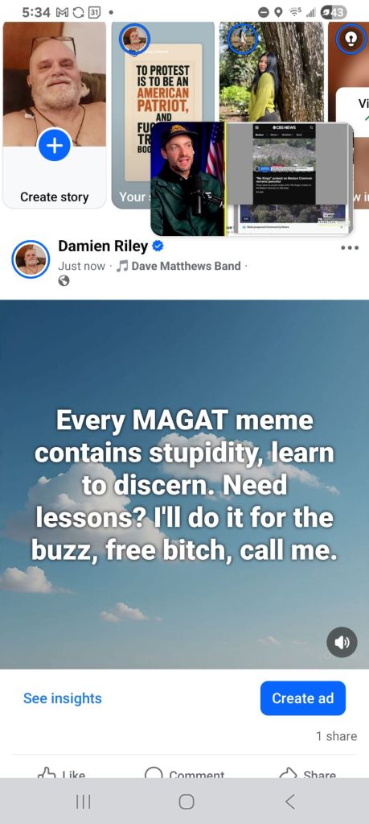369x824 pixels.
Task: Tap the music note icon beside Dave Matthews Band
Action: tap(121, 266)
